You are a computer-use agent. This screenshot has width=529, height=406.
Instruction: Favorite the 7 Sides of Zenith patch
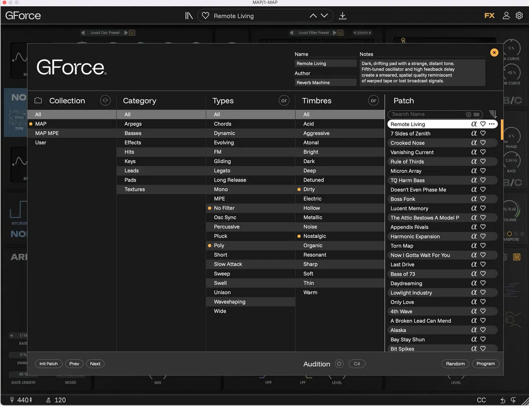[483, 133]
